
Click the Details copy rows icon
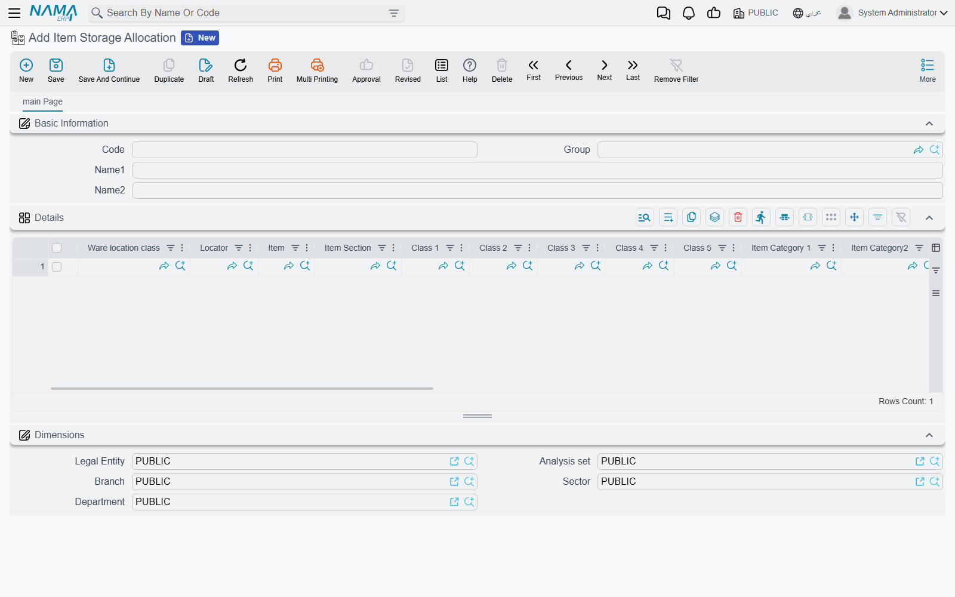point(691,217)
